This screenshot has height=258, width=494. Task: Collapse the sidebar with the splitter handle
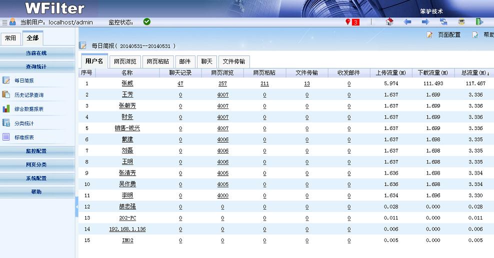[x=76, y=206]
